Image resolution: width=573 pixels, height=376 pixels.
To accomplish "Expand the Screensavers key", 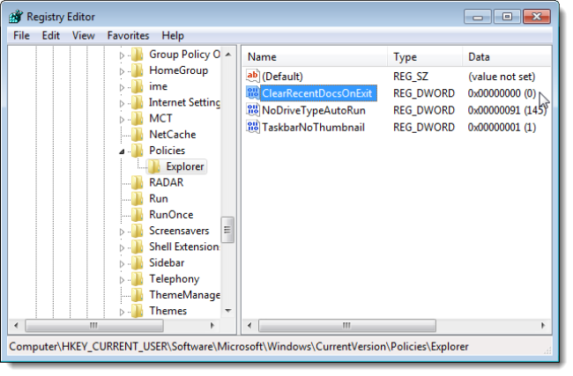I will [122, 232].
